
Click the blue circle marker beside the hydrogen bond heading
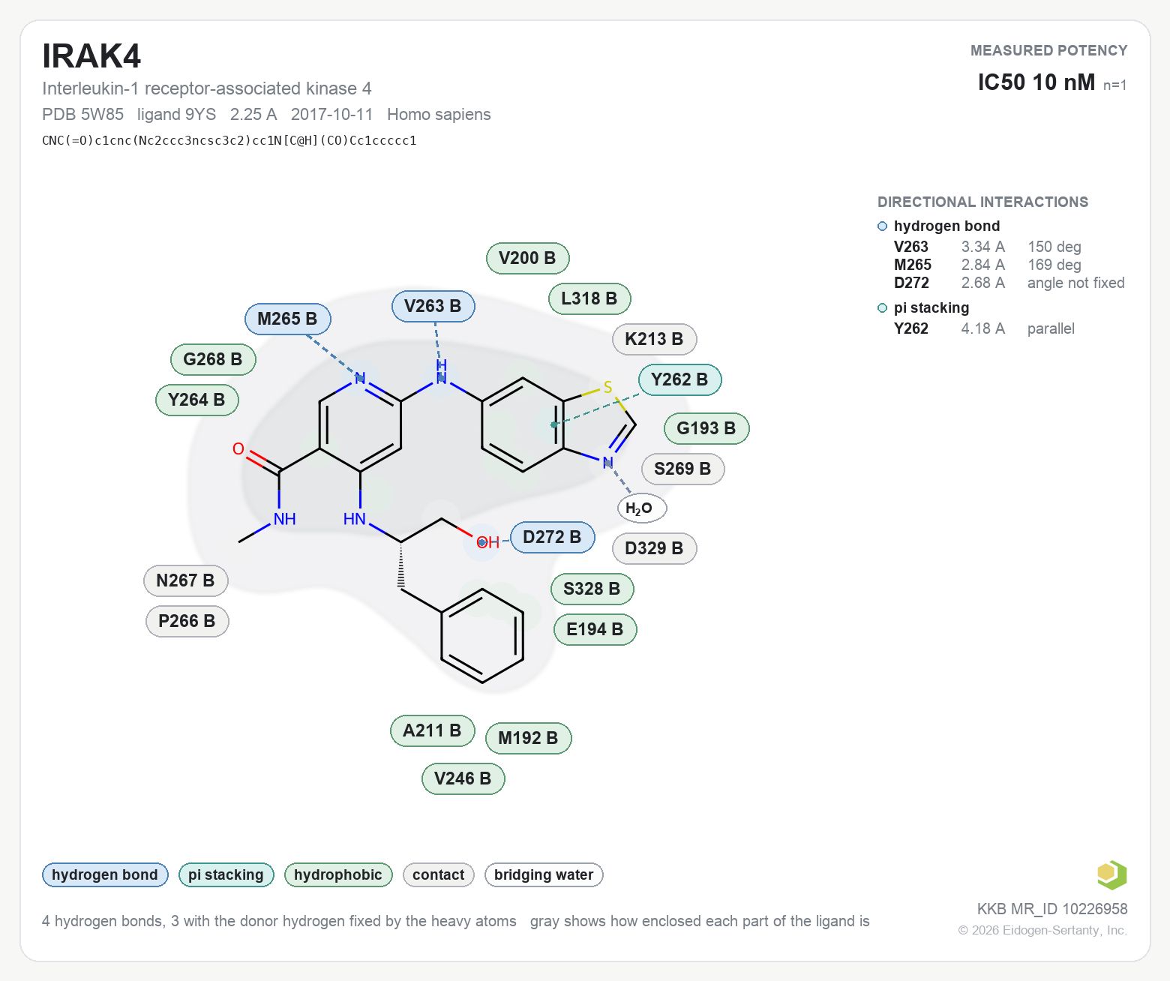pos(883,226)
